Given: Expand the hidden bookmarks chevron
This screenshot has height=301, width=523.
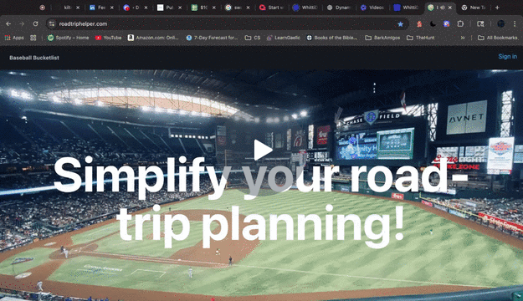Looking at the screenshot, I should pyautogui.click(x=463, y=38).
